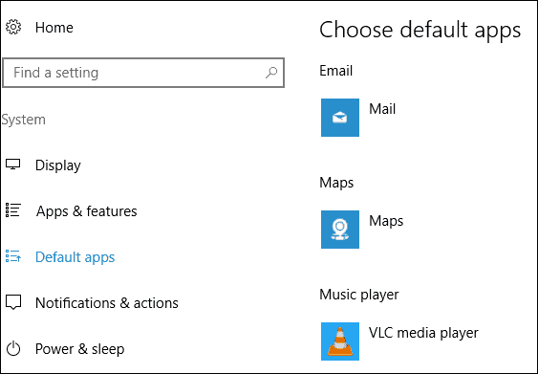Click the Choose default apps heading
Image resolution: width=538 pixels, height=374 pixels.
click(420, 30)
